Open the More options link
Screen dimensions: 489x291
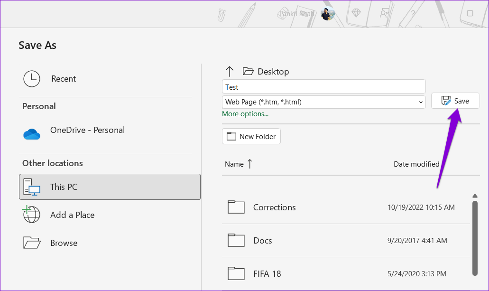point(245,114)
